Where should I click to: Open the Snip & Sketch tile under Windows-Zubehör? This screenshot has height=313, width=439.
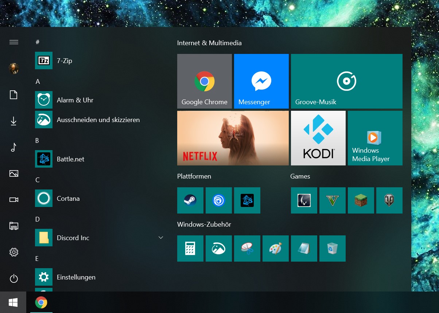tap(219, 249)
